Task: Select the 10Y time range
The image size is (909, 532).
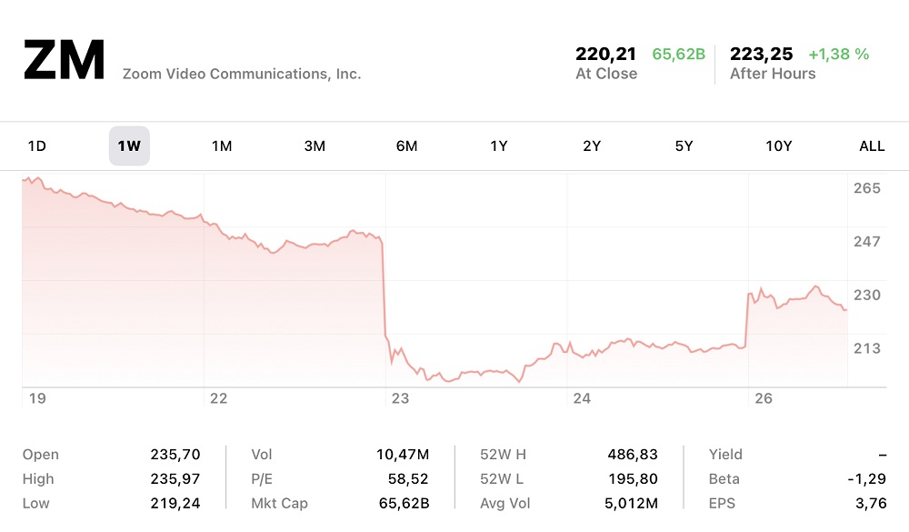Action: pos(778,146)
